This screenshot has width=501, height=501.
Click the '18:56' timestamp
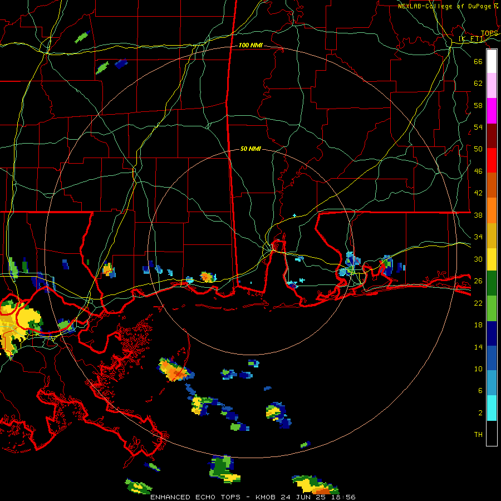343,497
